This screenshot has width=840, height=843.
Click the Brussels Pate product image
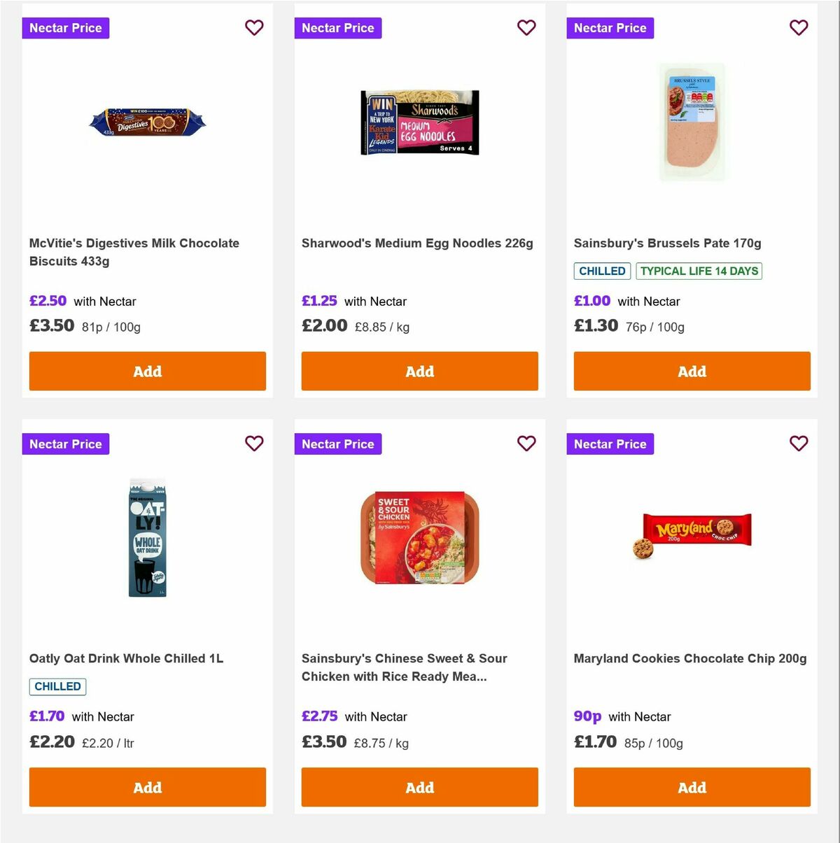coord(692,122)
